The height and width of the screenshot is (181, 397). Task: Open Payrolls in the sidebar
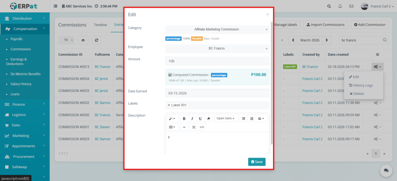pyautogui.click(x=16, y=39)
